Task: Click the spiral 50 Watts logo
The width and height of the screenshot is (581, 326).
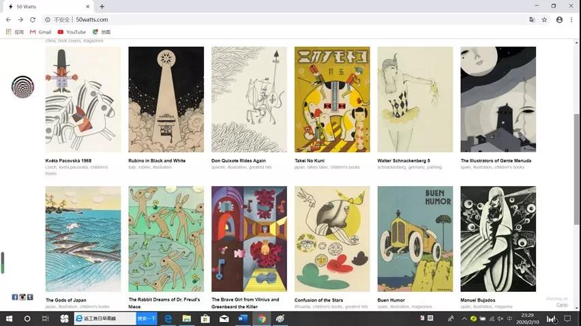Action: (x=23, y=87)
